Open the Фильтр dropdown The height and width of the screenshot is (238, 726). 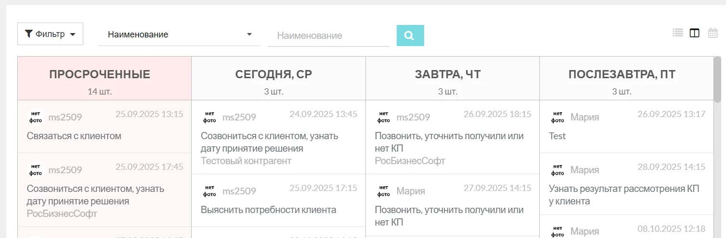50,34
